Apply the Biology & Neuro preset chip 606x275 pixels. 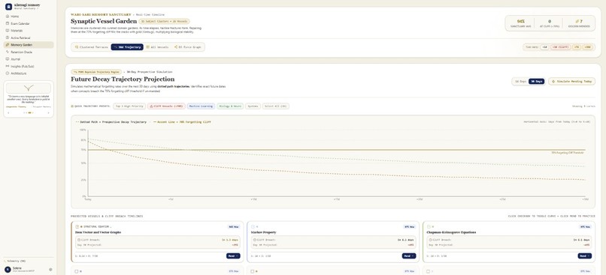(230, 106)
